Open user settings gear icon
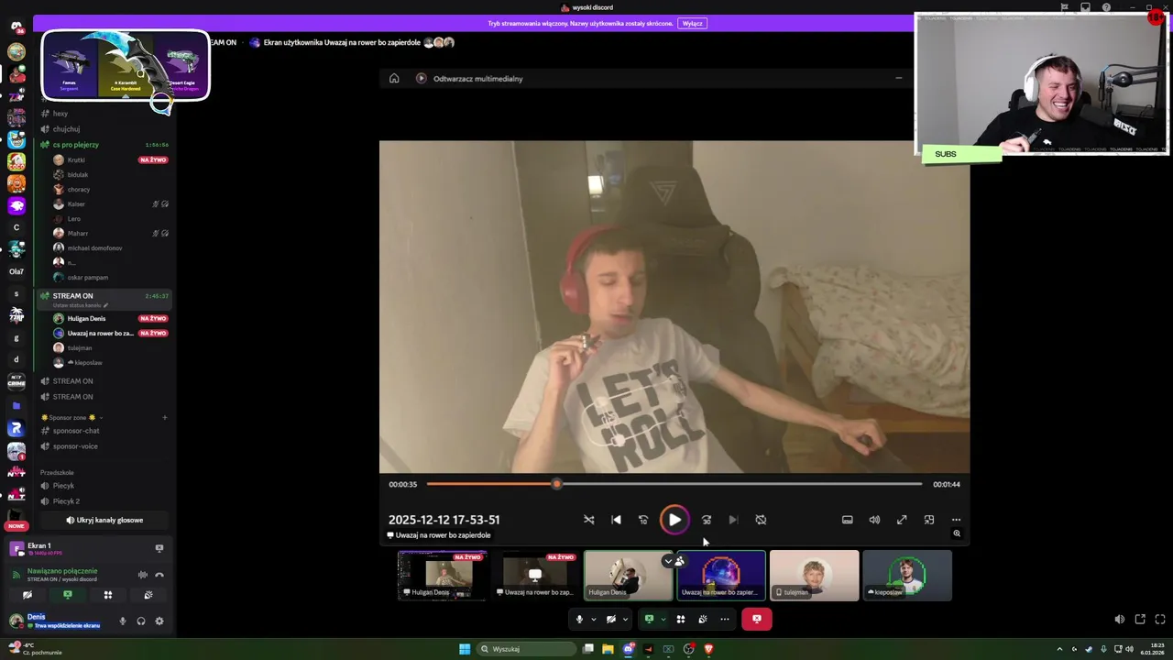Viewport: 1173px width, 660px height. (159, 621)
